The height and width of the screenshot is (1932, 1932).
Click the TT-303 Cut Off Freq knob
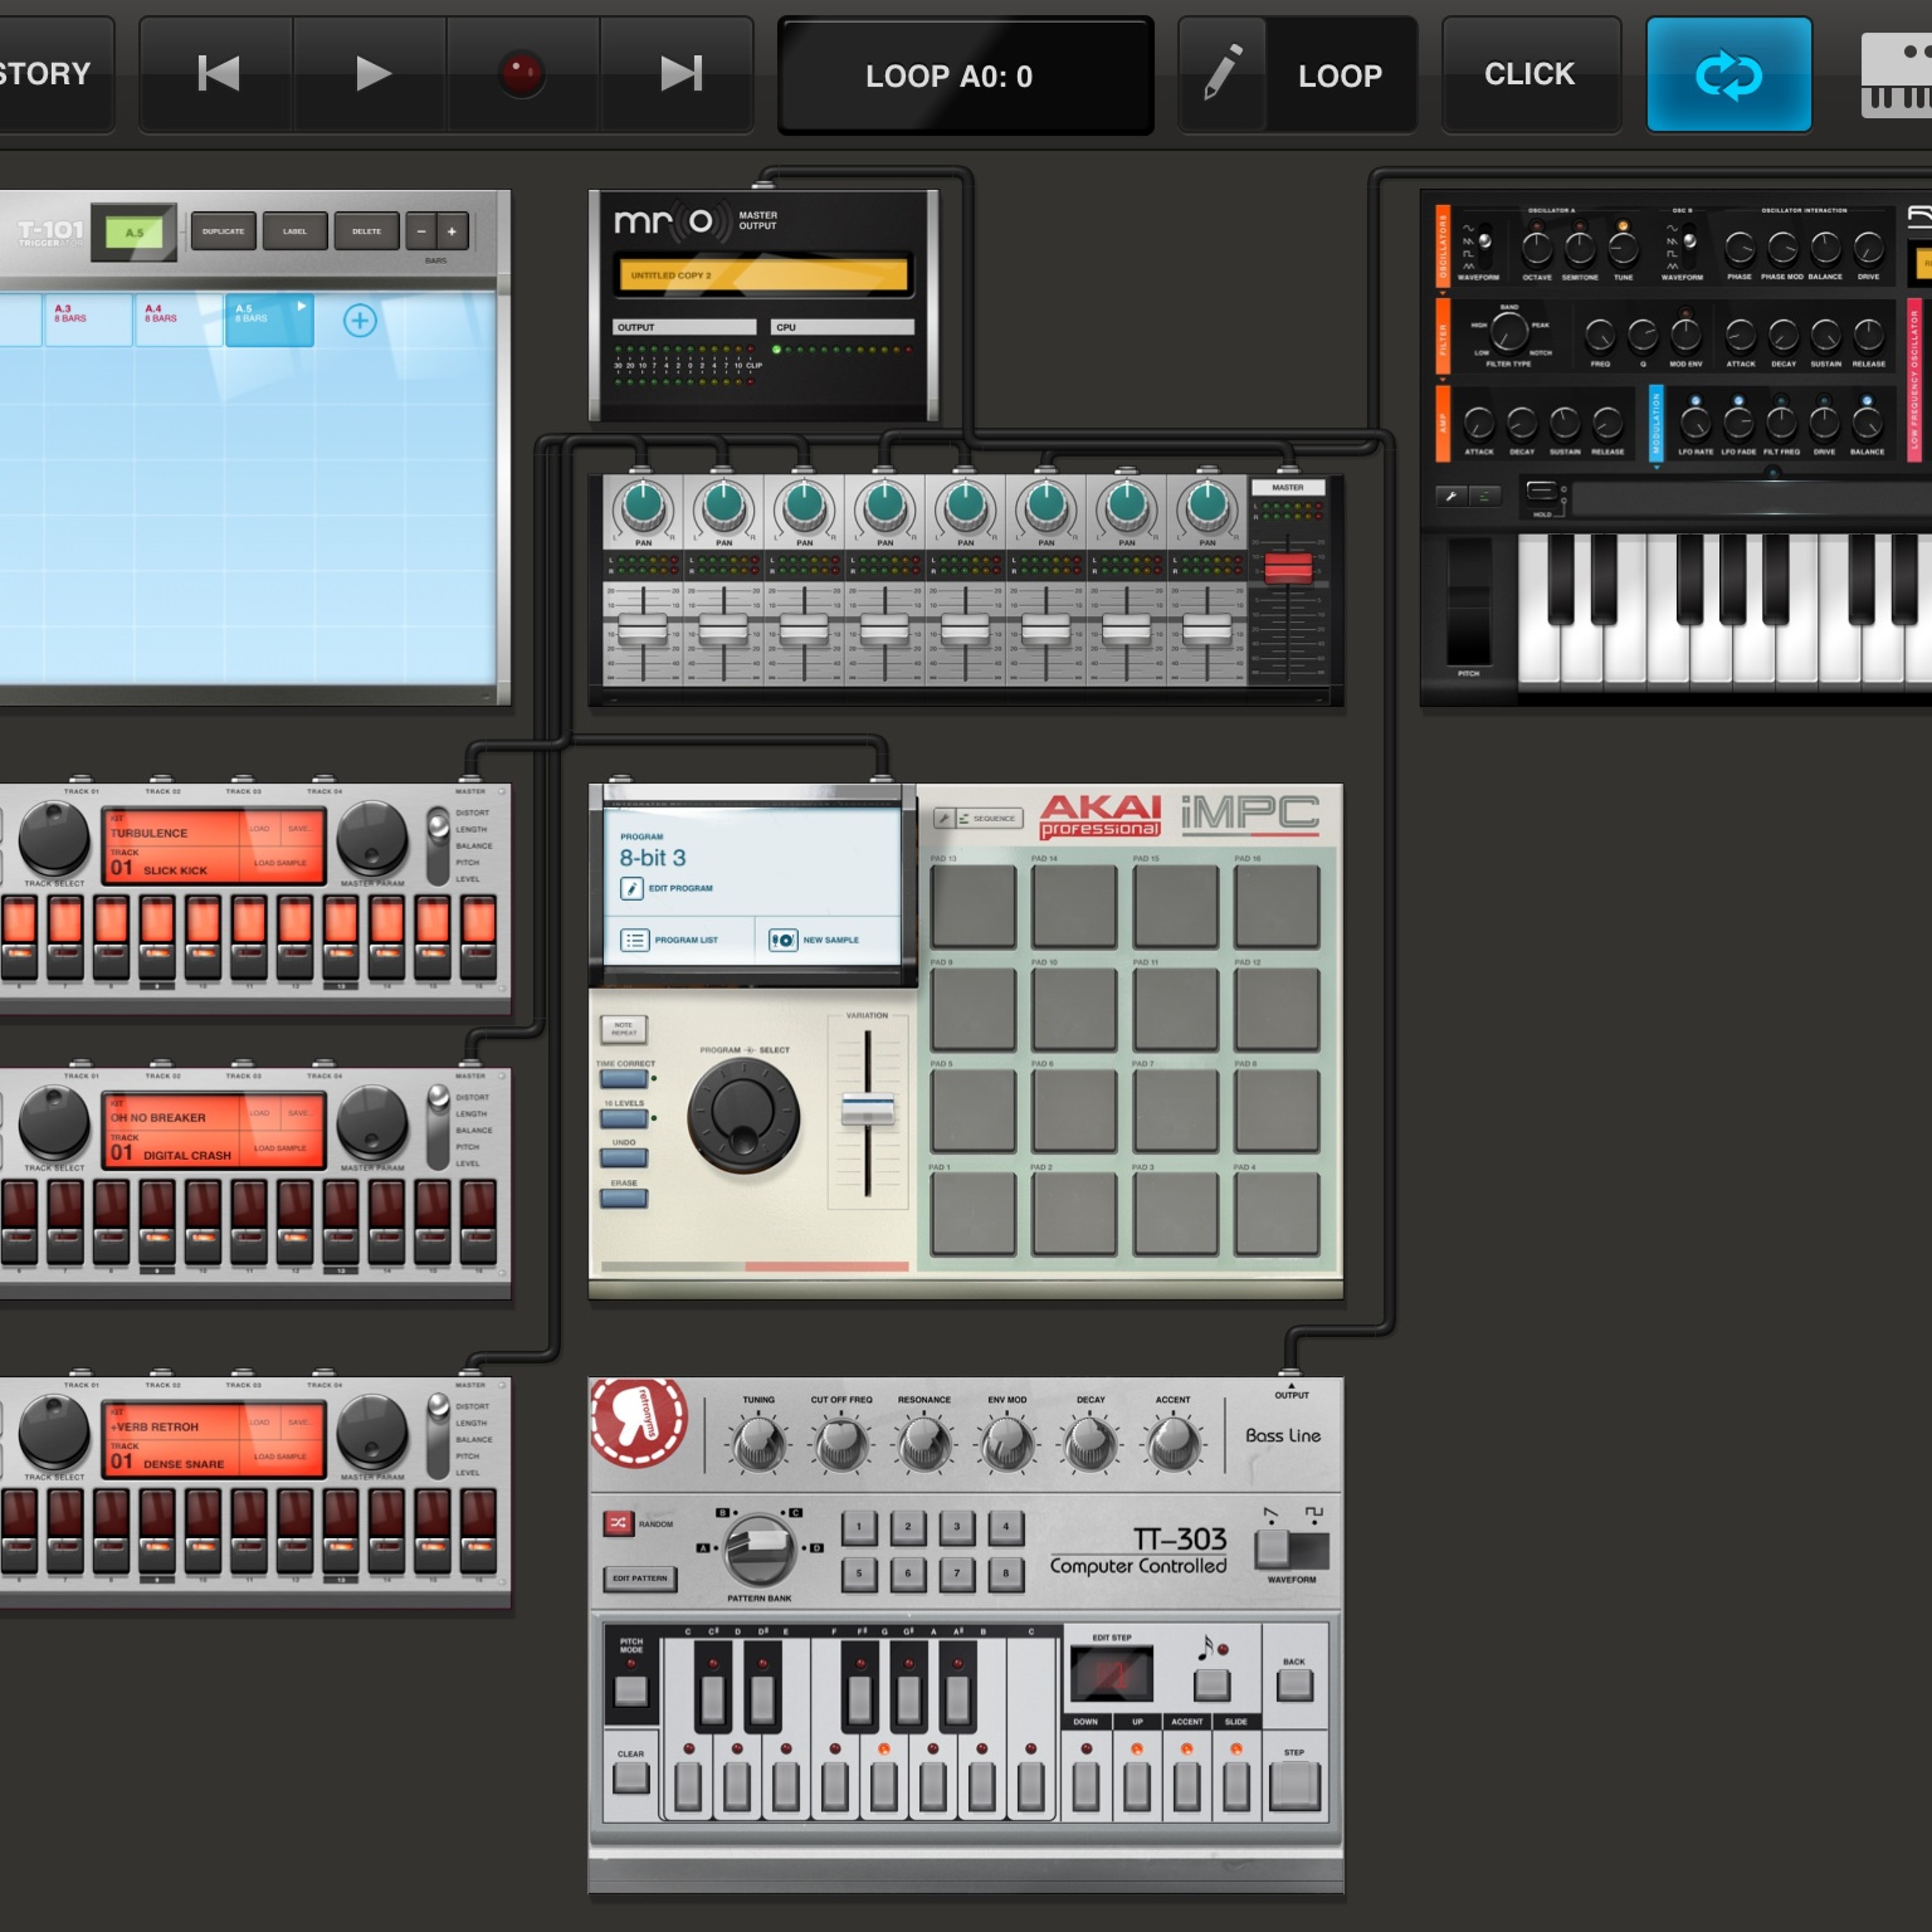click(841, 1443)
